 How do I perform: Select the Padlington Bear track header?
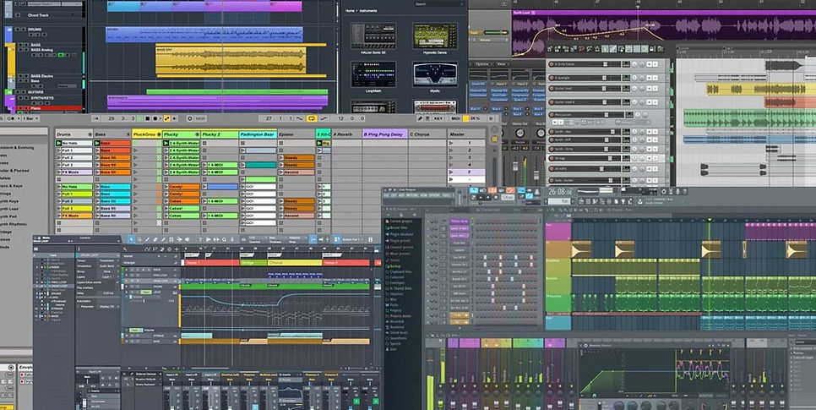258,134
